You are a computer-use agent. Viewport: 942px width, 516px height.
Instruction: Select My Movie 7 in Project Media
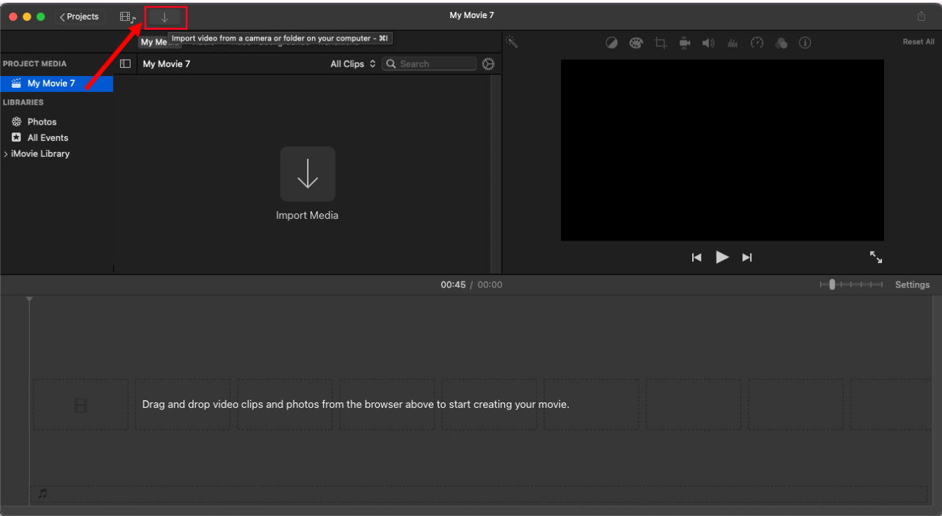pyautogui.click(x=57, y=83)
